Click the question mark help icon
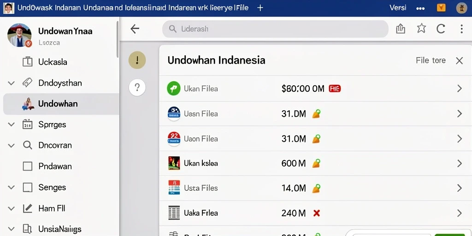 (x=137, y=88)
